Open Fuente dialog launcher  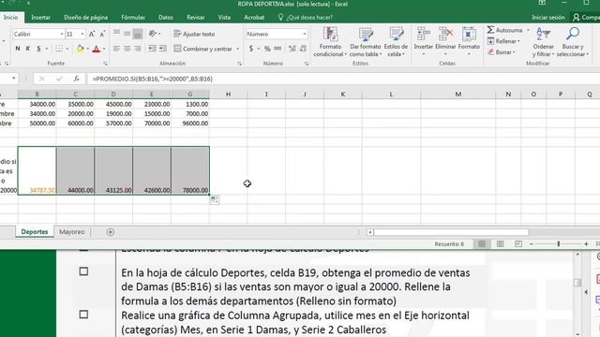pyautogui.click(x=105, y=64)
